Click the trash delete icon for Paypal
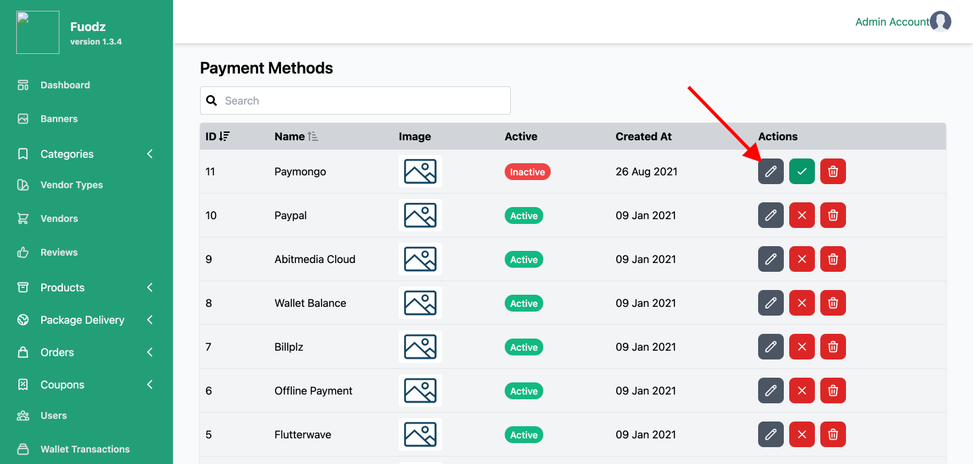This screenshot has height=464, width=973. 832,216
